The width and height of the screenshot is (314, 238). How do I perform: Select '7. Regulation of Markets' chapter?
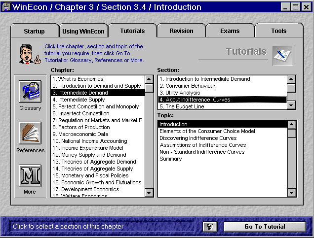click(98, 120)
